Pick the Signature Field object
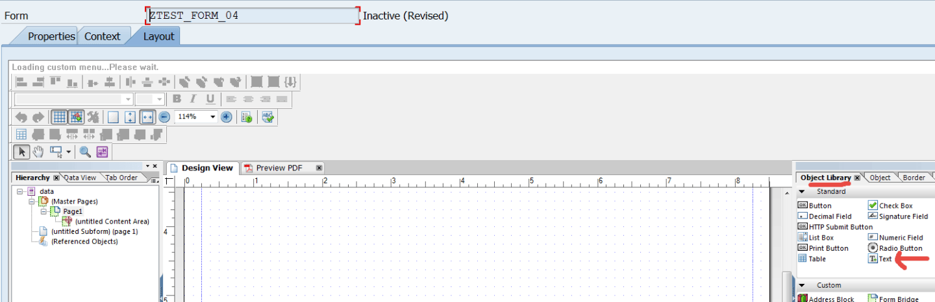Viewport: 935px width, 302px height. [x=898, y=216]
